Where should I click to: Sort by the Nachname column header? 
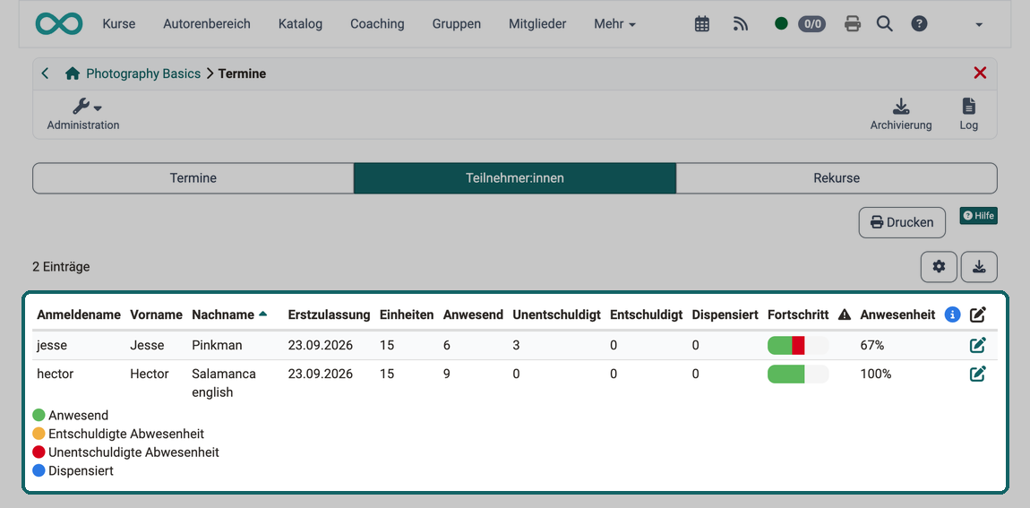[223, 314]
